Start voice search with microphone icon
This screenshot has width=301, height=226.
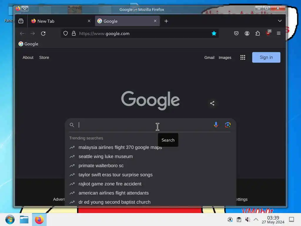coord(216,125)
